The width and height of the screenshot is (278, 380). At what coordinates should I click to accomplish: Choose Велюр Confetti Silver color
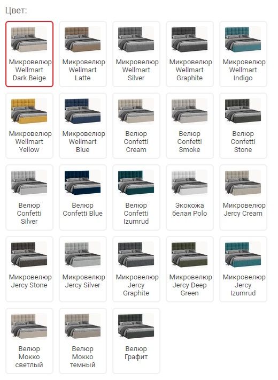click(29, 197)
